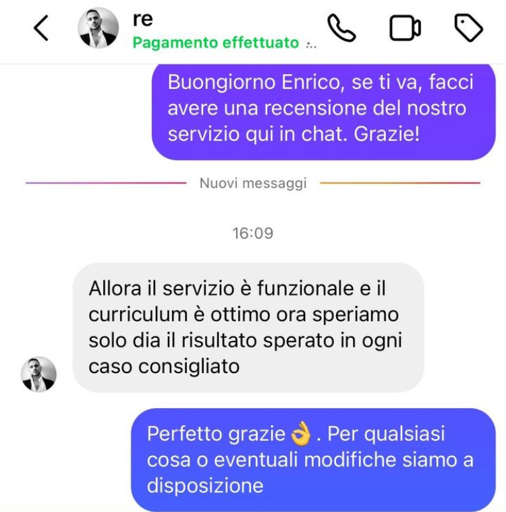Select the 'Perfetto grazie' sent message bubble
This screenshot has width=506, height=512.
click(313, 459)
